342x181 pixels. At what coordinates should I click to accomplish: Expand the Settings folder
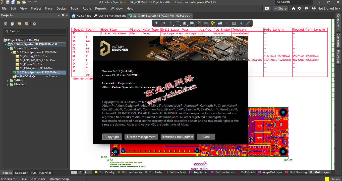click(8, 81)
